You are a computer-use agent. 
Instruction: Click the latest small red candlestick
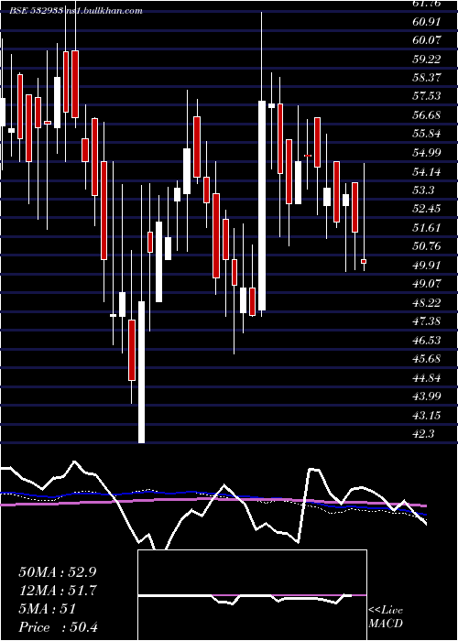[x=364, y=261]
